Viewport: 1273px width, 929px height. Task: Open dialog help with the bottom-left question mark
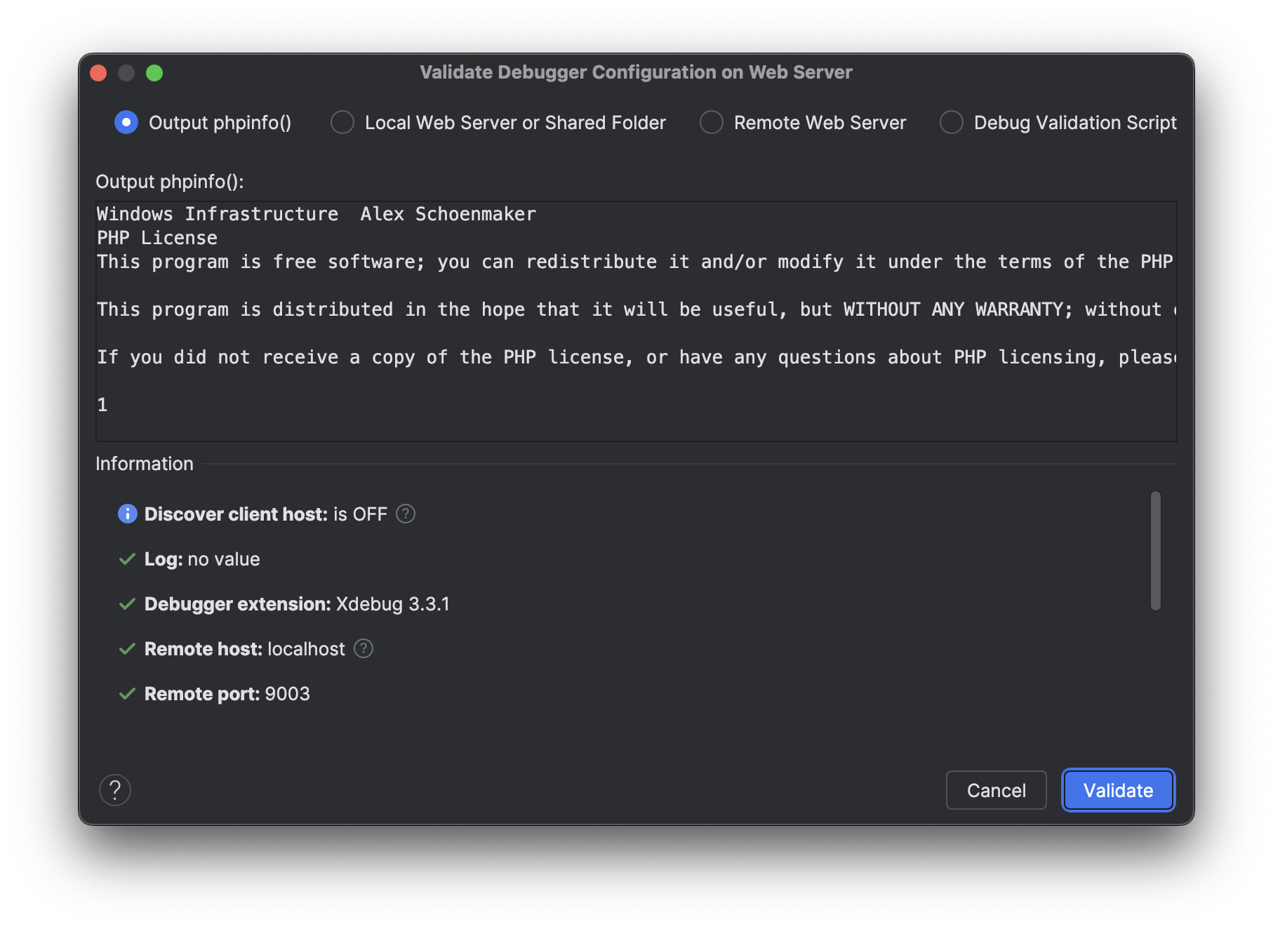coord(115,790)
